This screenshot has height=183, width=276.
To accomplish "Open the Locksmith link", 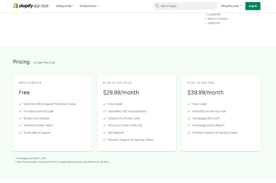I will tap(214, 15).
